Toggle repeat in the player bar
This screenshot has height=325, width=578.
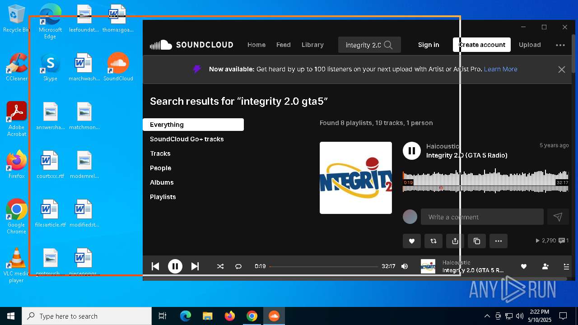point(238,266)
